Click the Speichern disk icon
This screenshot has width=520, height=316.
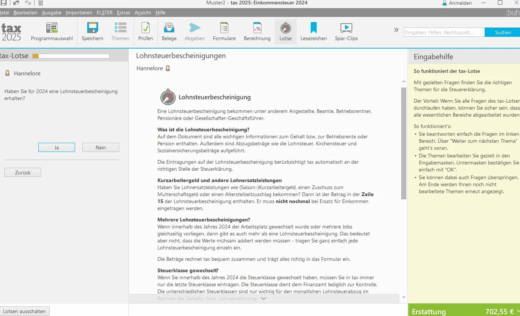coord(92,28)
